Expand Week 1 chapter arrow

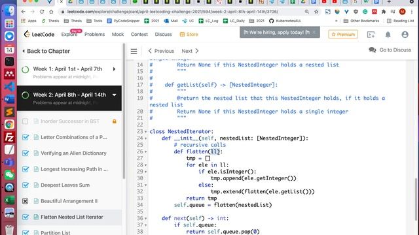click(x=114, y=69)
